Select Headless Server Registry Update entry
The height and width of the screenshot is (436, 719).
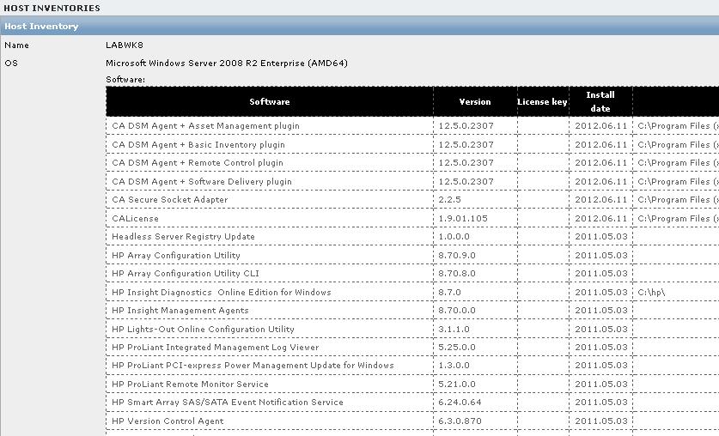183,237
